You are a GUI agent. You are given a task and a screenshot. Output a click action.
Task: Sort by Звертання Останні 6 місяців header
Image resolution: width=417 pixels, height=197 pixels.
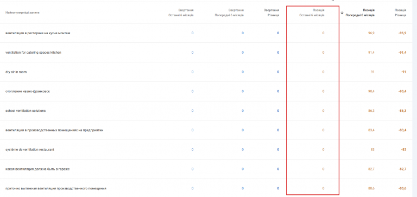coord(181,12)
